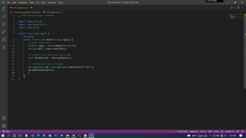Open volume speaker tray icon

point(226,136)
